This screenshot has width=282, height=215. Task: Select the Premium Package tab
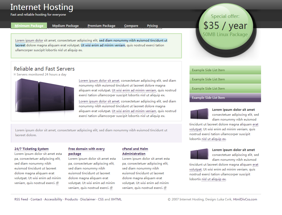coord(101,26)
